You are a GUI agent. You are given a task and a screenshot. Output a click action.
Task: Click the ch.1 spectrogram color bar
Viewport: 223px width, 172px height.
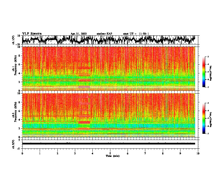tap(204, 72)
